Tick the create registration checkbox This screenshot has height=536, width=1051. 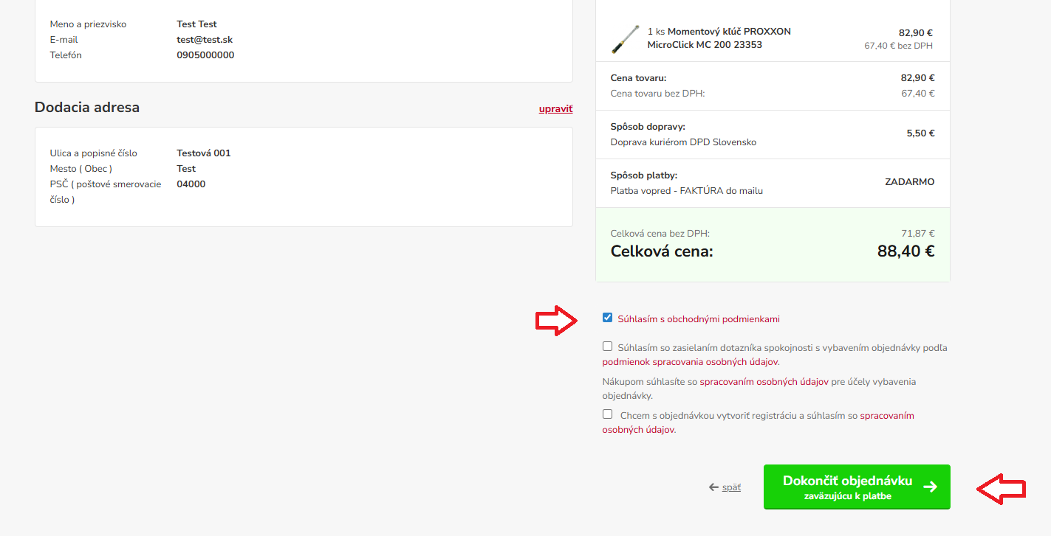point(607,414)
